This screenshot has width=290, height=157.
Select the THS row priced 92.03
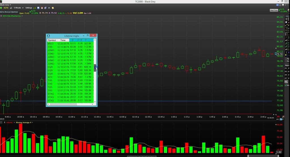[70, 90]
